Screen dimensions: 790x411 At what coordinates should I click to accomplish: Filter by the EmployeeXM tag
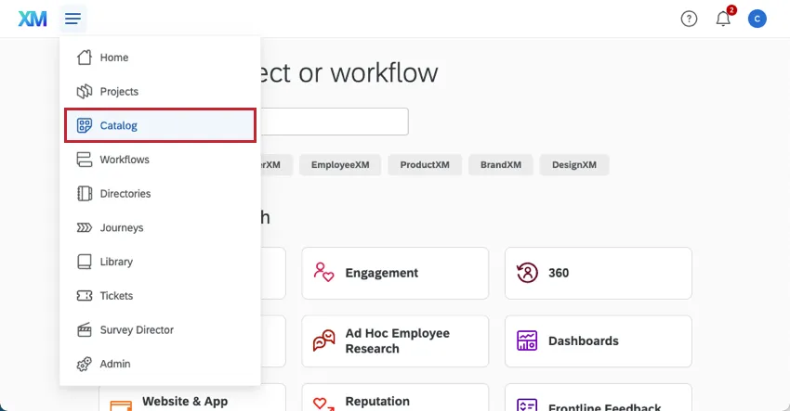(340, 165)
